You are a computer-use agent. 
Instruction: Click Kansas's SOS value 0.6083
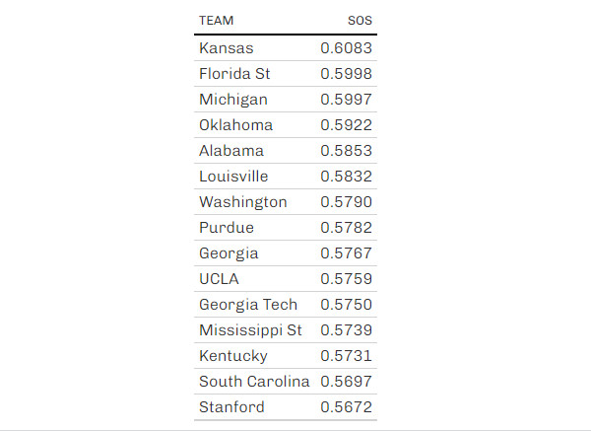point(346,48)
